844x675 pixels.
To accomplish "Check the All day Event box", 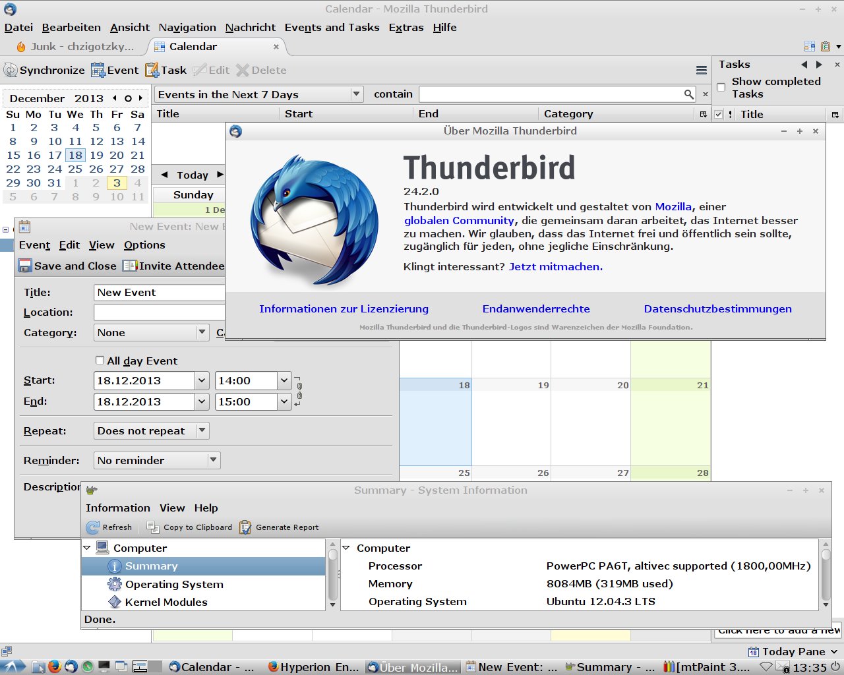I will coord(100,361).
